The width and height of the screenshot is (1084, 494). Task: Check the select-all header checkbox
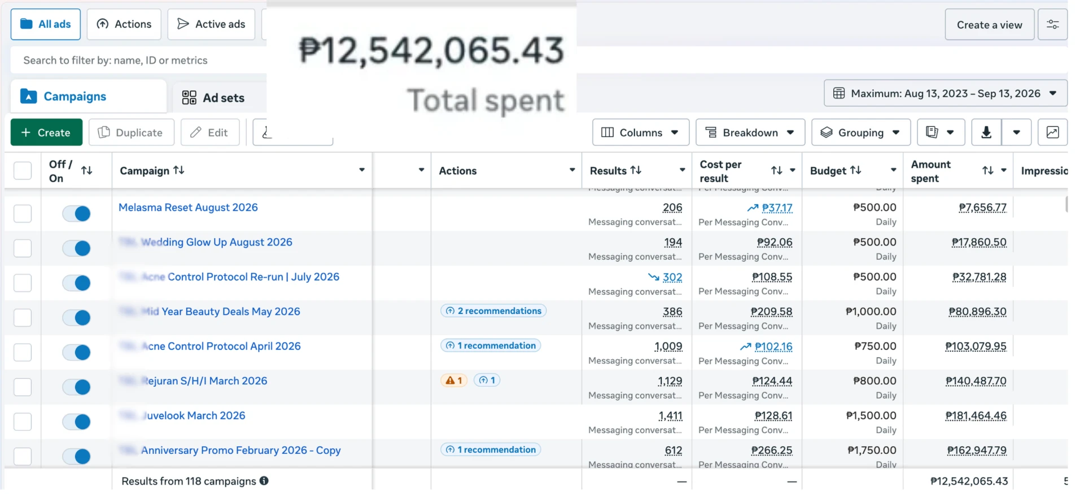coord(23,171)
